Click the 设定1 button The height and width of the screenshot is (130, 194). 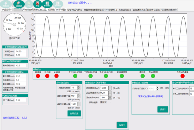[x=122, y=124]
